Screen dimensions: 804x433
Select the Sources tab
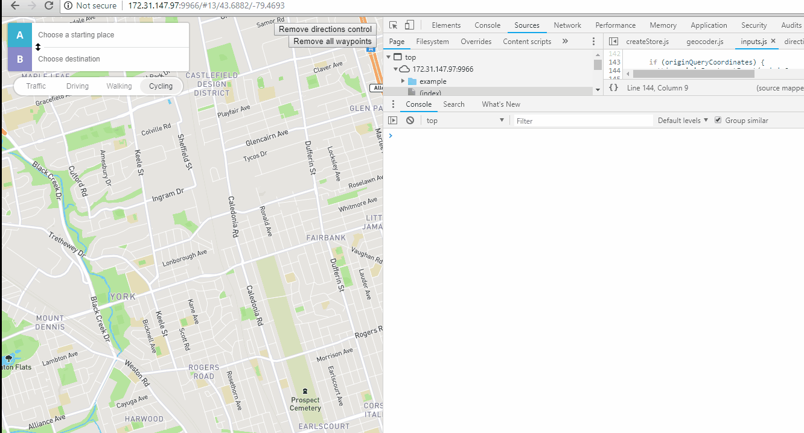(526, 25)
